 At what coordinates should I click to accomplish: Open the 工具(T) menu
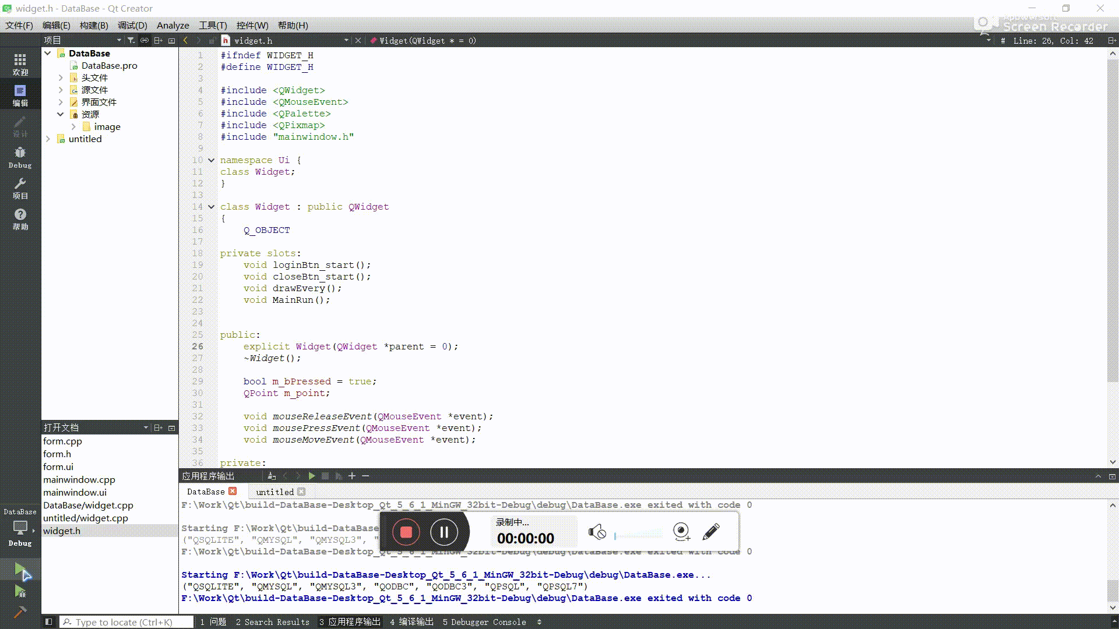213,25
